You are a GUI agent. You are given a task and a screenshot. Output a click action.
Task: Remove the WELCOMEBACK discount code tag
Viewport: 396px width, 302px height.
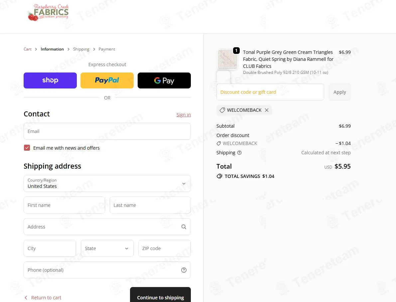267,110
